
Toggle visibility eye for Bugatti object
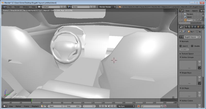195,20
